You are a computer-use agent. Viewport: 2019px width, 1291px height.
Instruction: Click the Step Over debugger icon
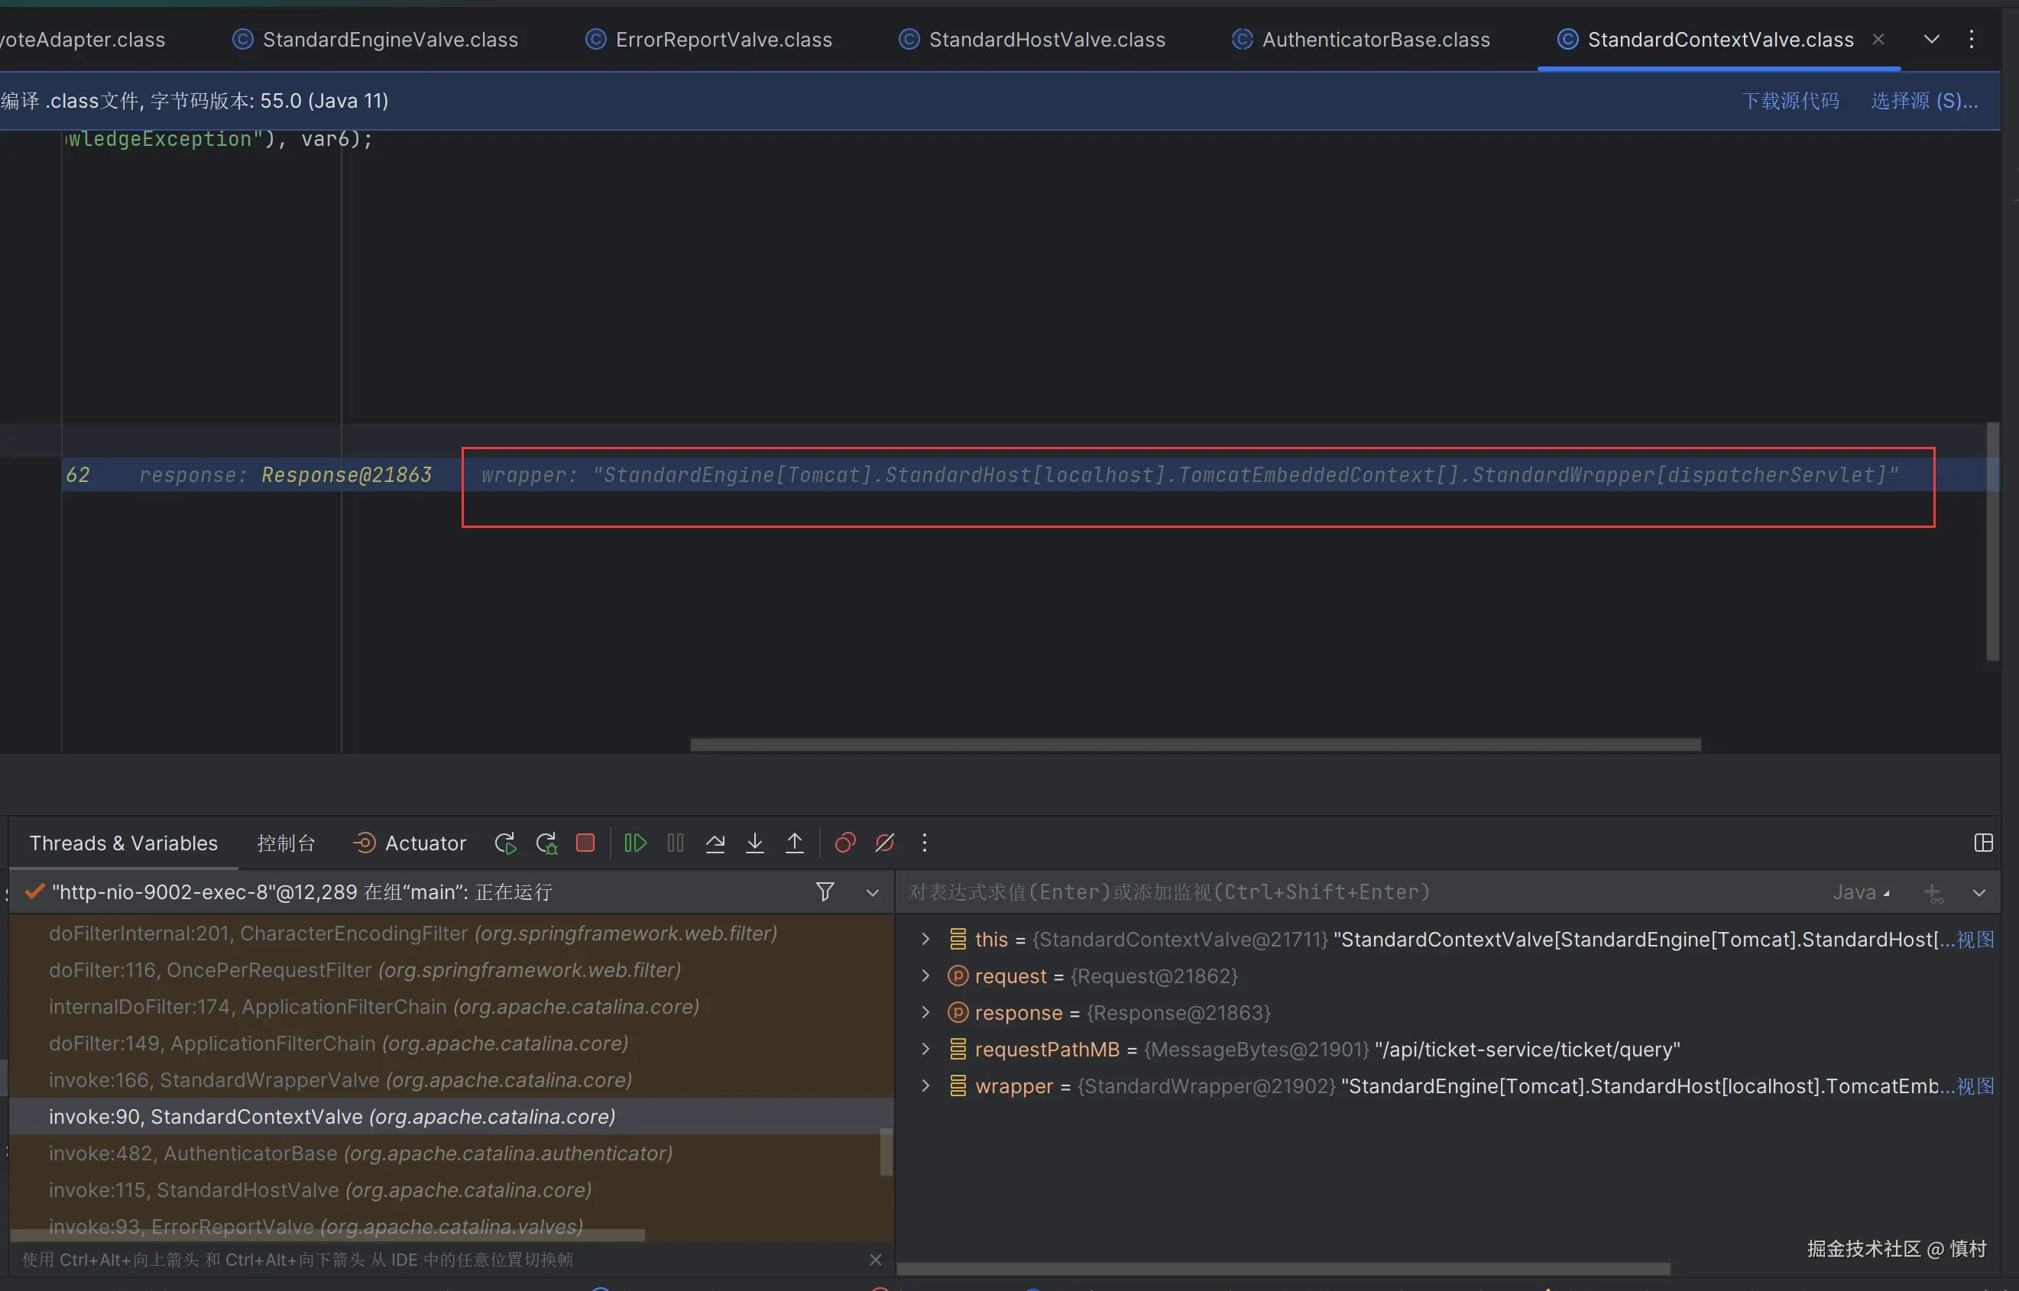pos(715,843)
